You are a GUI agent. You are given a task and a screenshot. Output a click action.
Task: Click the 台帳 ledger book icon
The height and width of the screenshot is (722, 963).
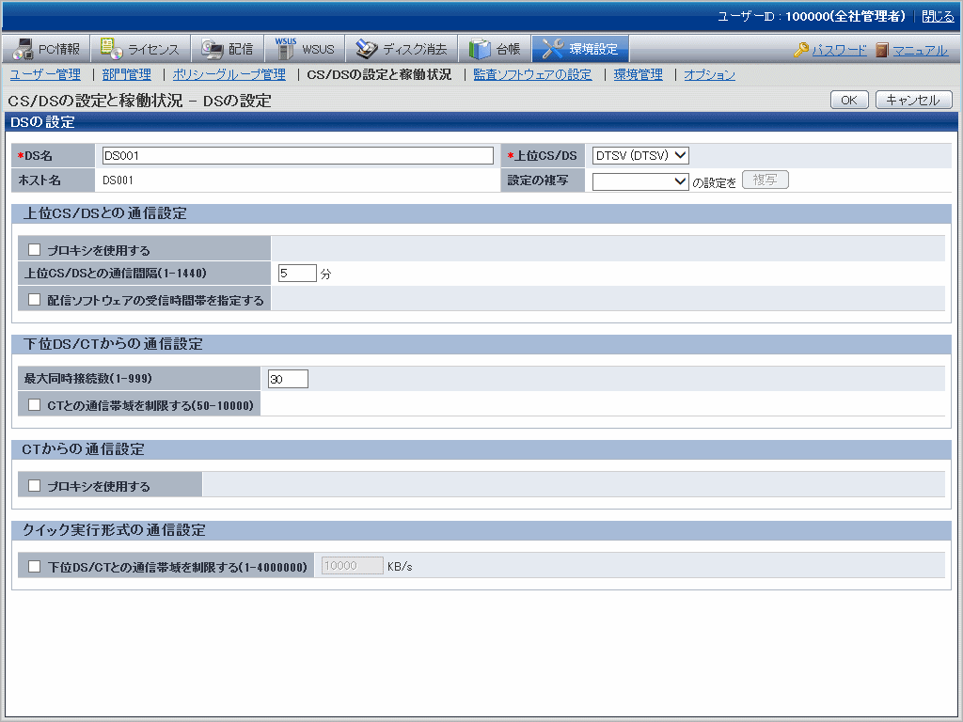pyautogui.click(x=480, y=49)
